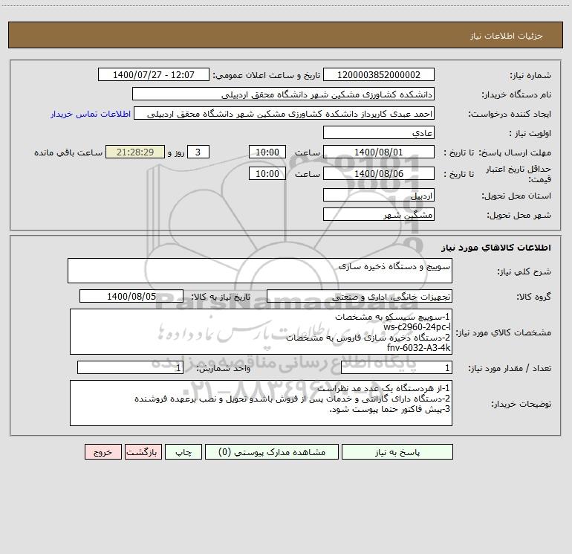Viewport: 572px width, 554px height.
Task: Click the request creator field احمد عبدی
Action: [285, 114]
